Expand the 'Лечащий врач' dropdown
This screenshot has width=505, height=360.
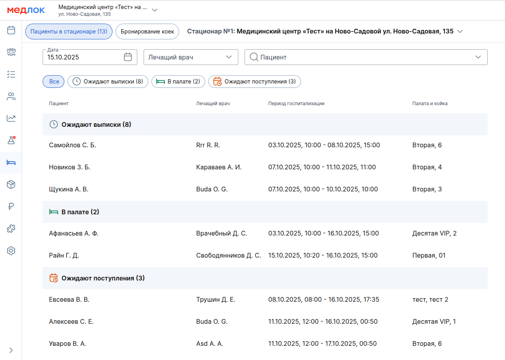tap(191, 57)
